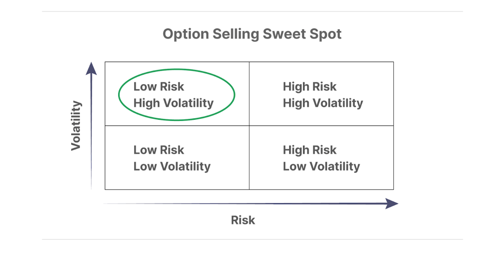Viewport: 491px width, 253px height.
Task: Click the separator line above the title
Action: 252,12
